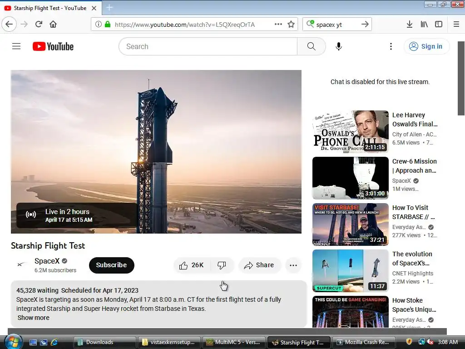Open YouTube settings three-dot menu
The image size is (465, 349).
pyautogui.click(x=391, y=46)
